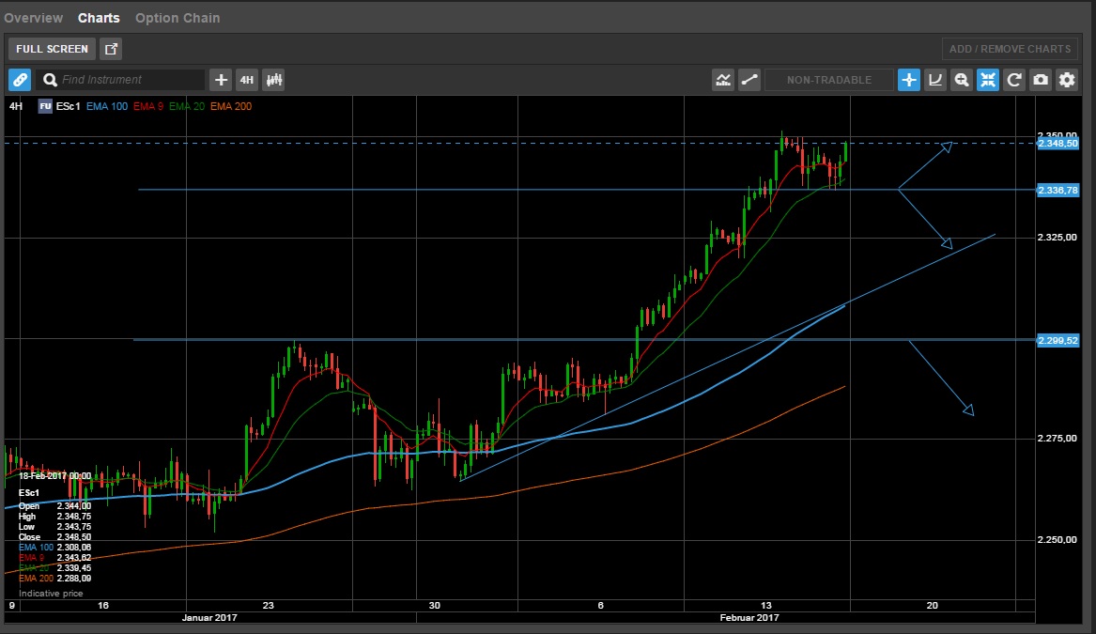Click date 20 on the time axis

click(933, 605)
